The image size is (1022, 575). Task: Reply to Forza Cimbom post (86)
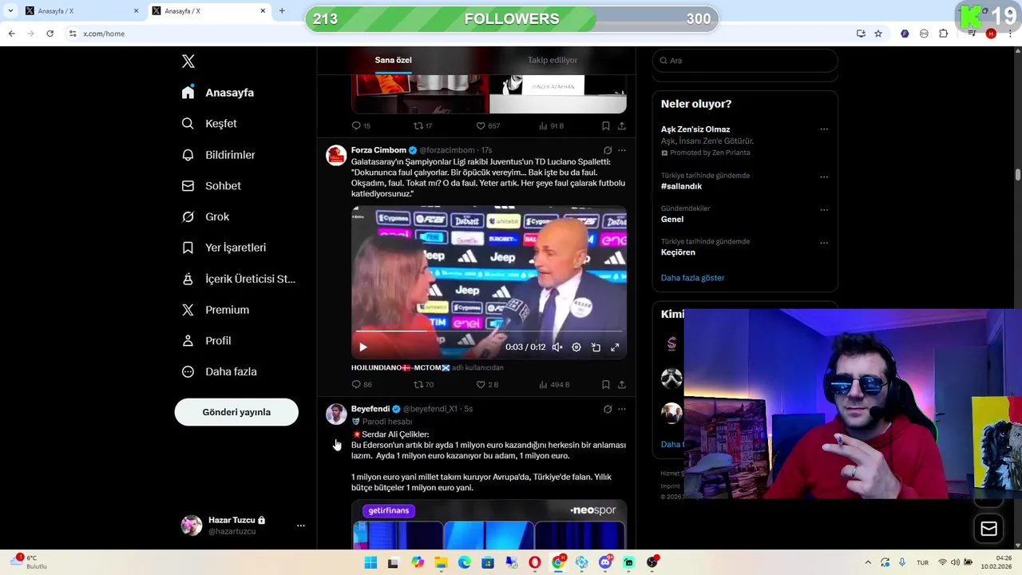[362, 385]
